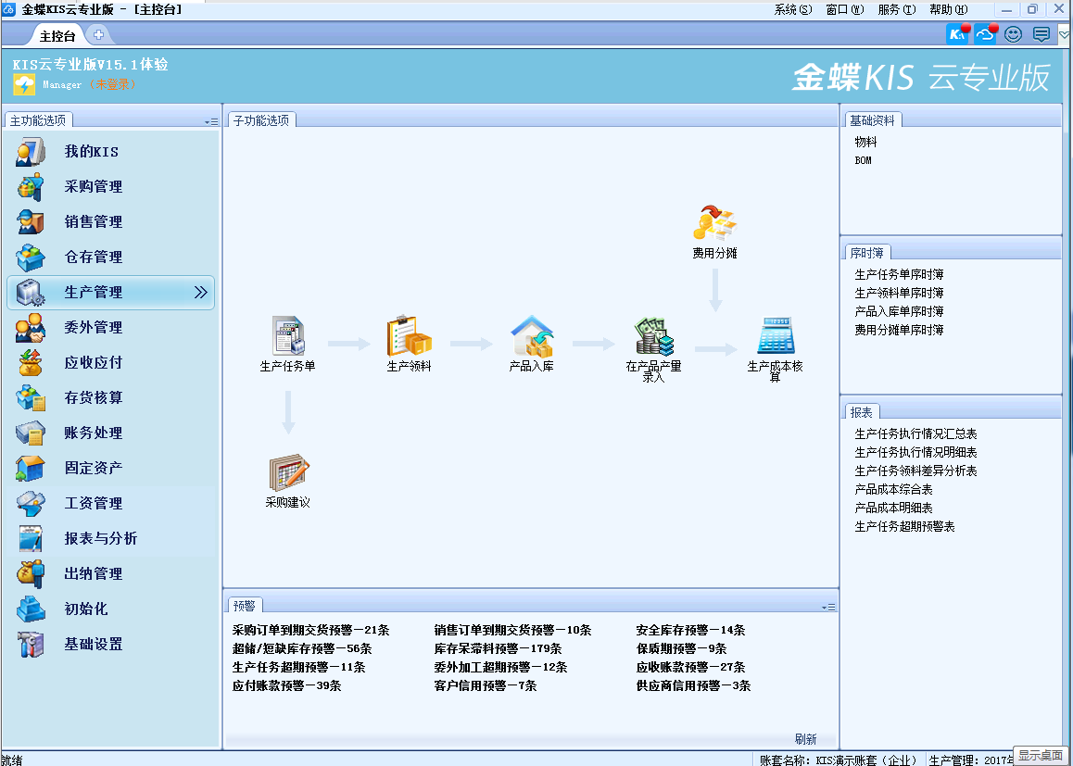The height and width of the screenshot is (766, 1073).
Task: Open the 费用分摊 cost allocation icon
Action: 714,223
